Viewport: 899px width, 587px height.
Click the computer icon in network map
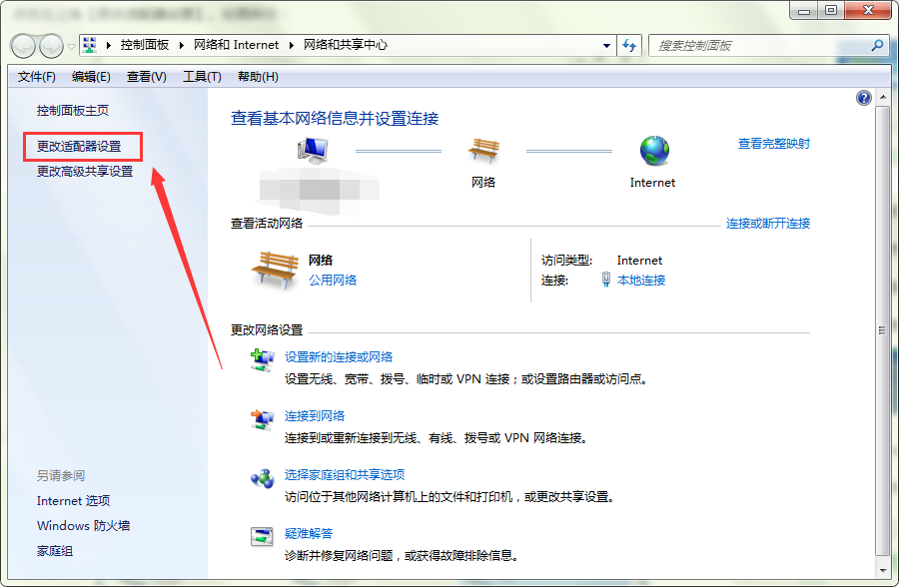(x=313, y=151)
